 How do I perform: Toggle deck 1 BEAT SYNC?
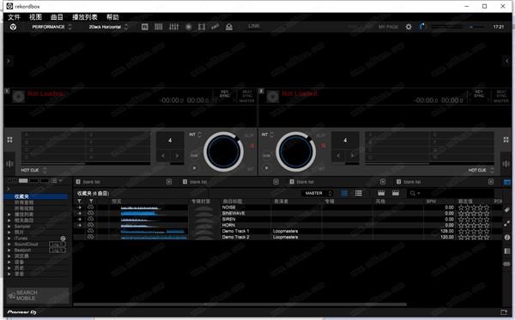[247, 96]
